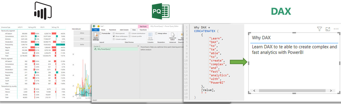Viewport: 341px width, 104px height.
Task: Open the File tab
Action: tap(96, 30)
